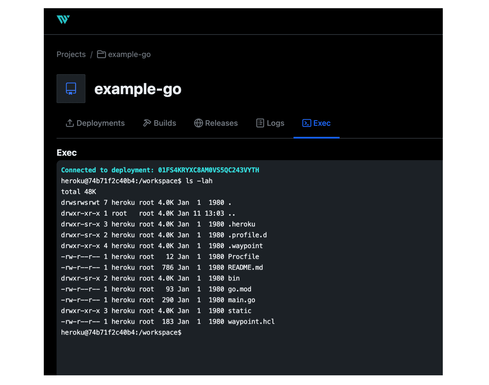Screen dimensions: 489x385
Task: Select the connected deployment ID text
Action: (208, 170)
